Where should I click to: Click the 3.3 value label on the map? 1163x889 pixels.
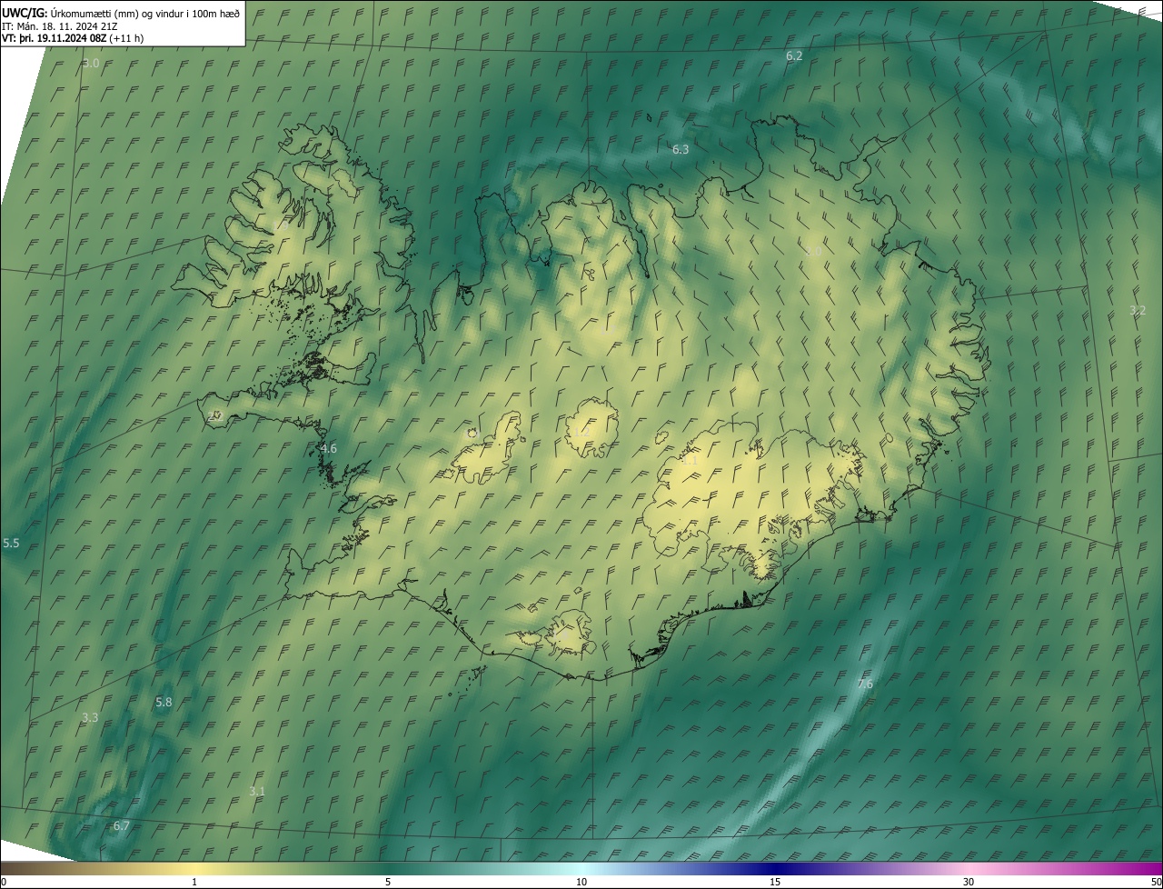[90, 718]
